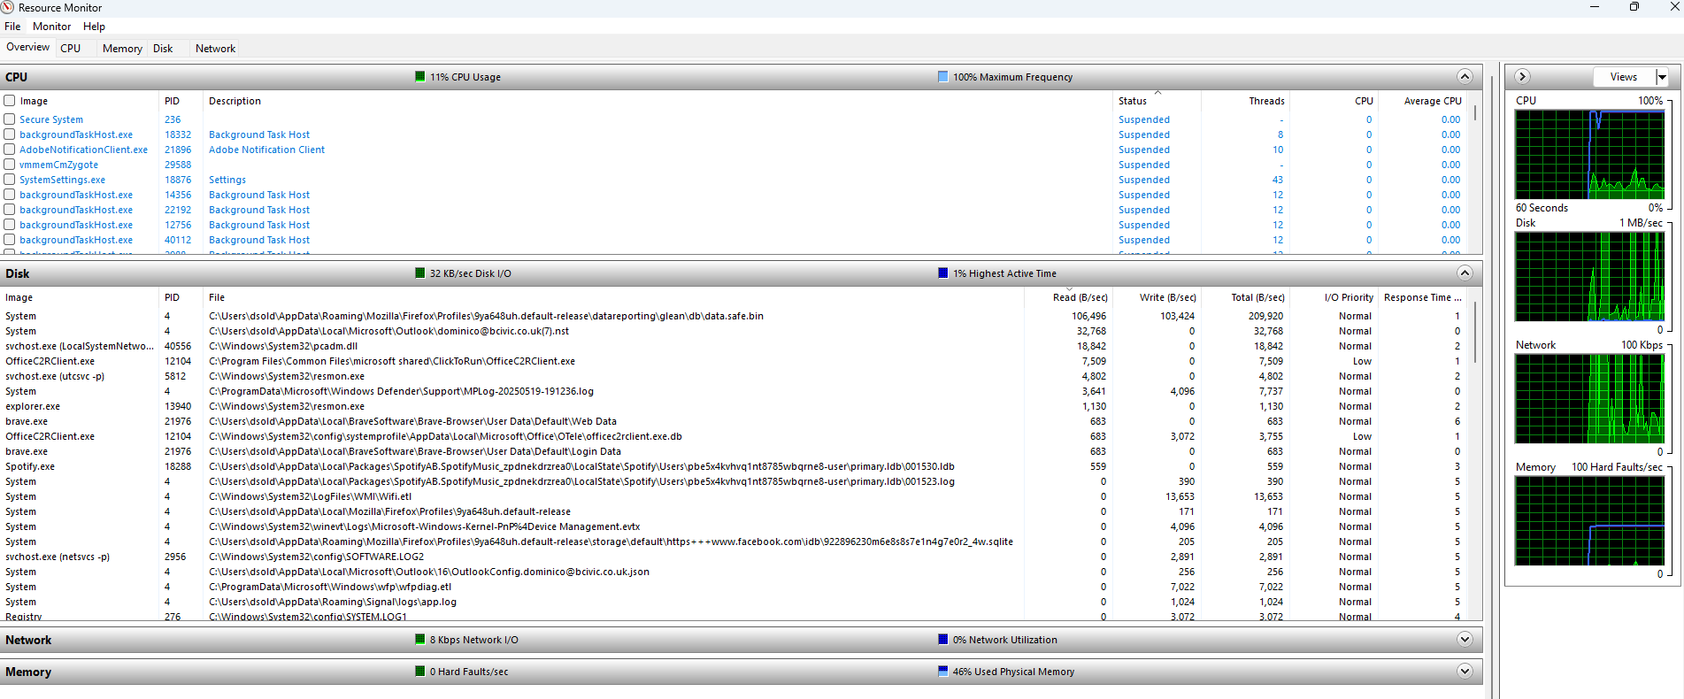
Task: Open the Views dropdown arrow
Action: (x=1662, y=77)
